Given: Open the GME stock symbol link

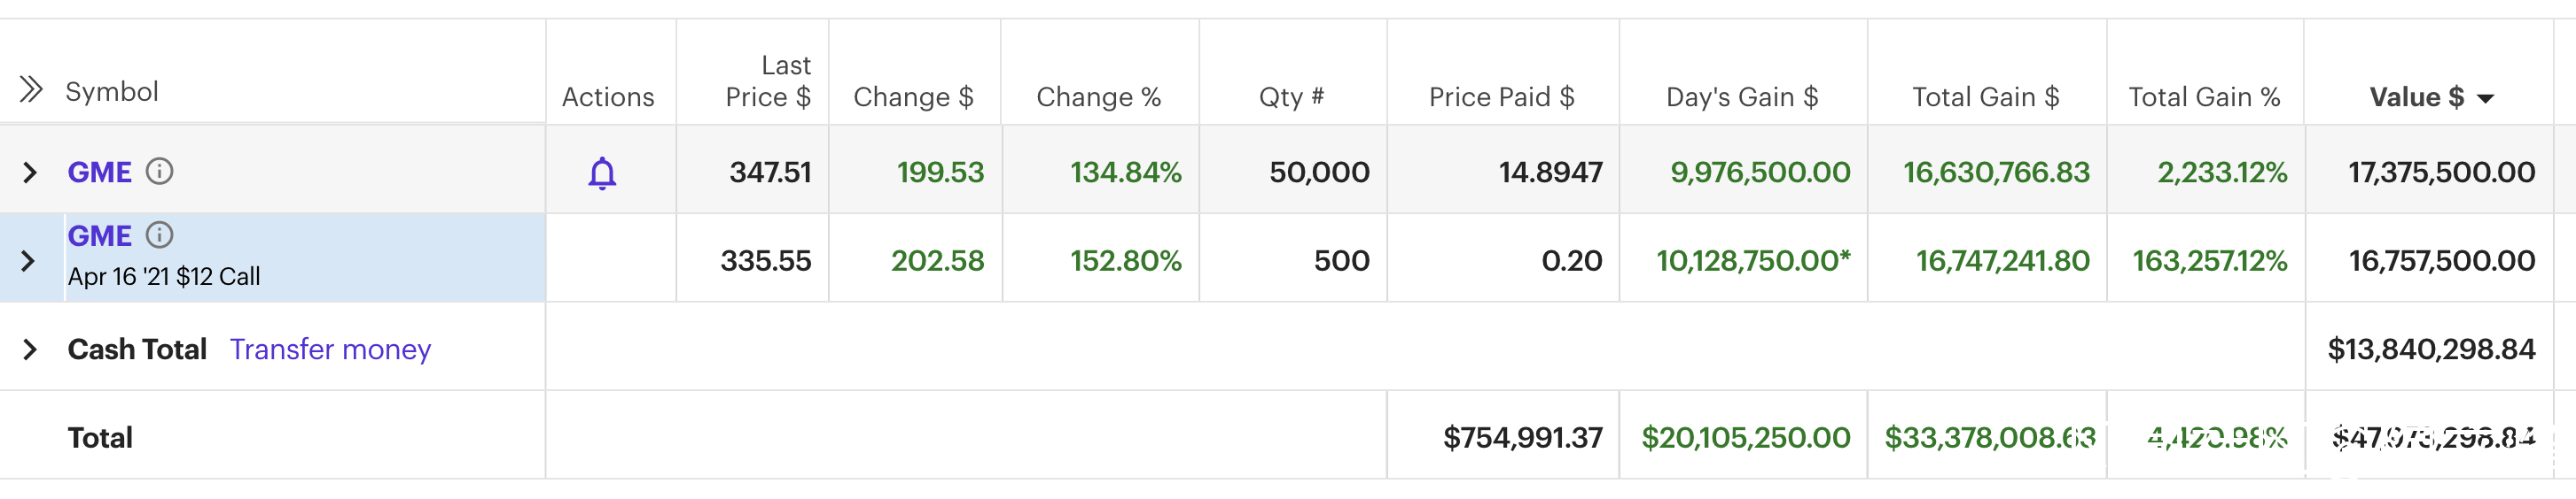Looking at the screenshot, I should click(x=99, y=173).
